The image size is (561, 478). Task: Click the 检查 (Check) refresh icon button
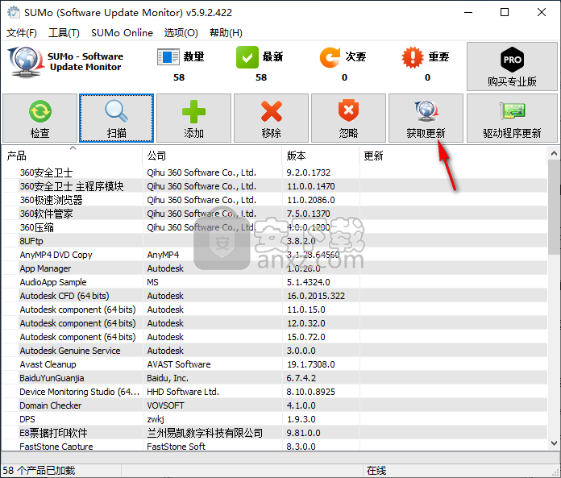tap(39, 118)
